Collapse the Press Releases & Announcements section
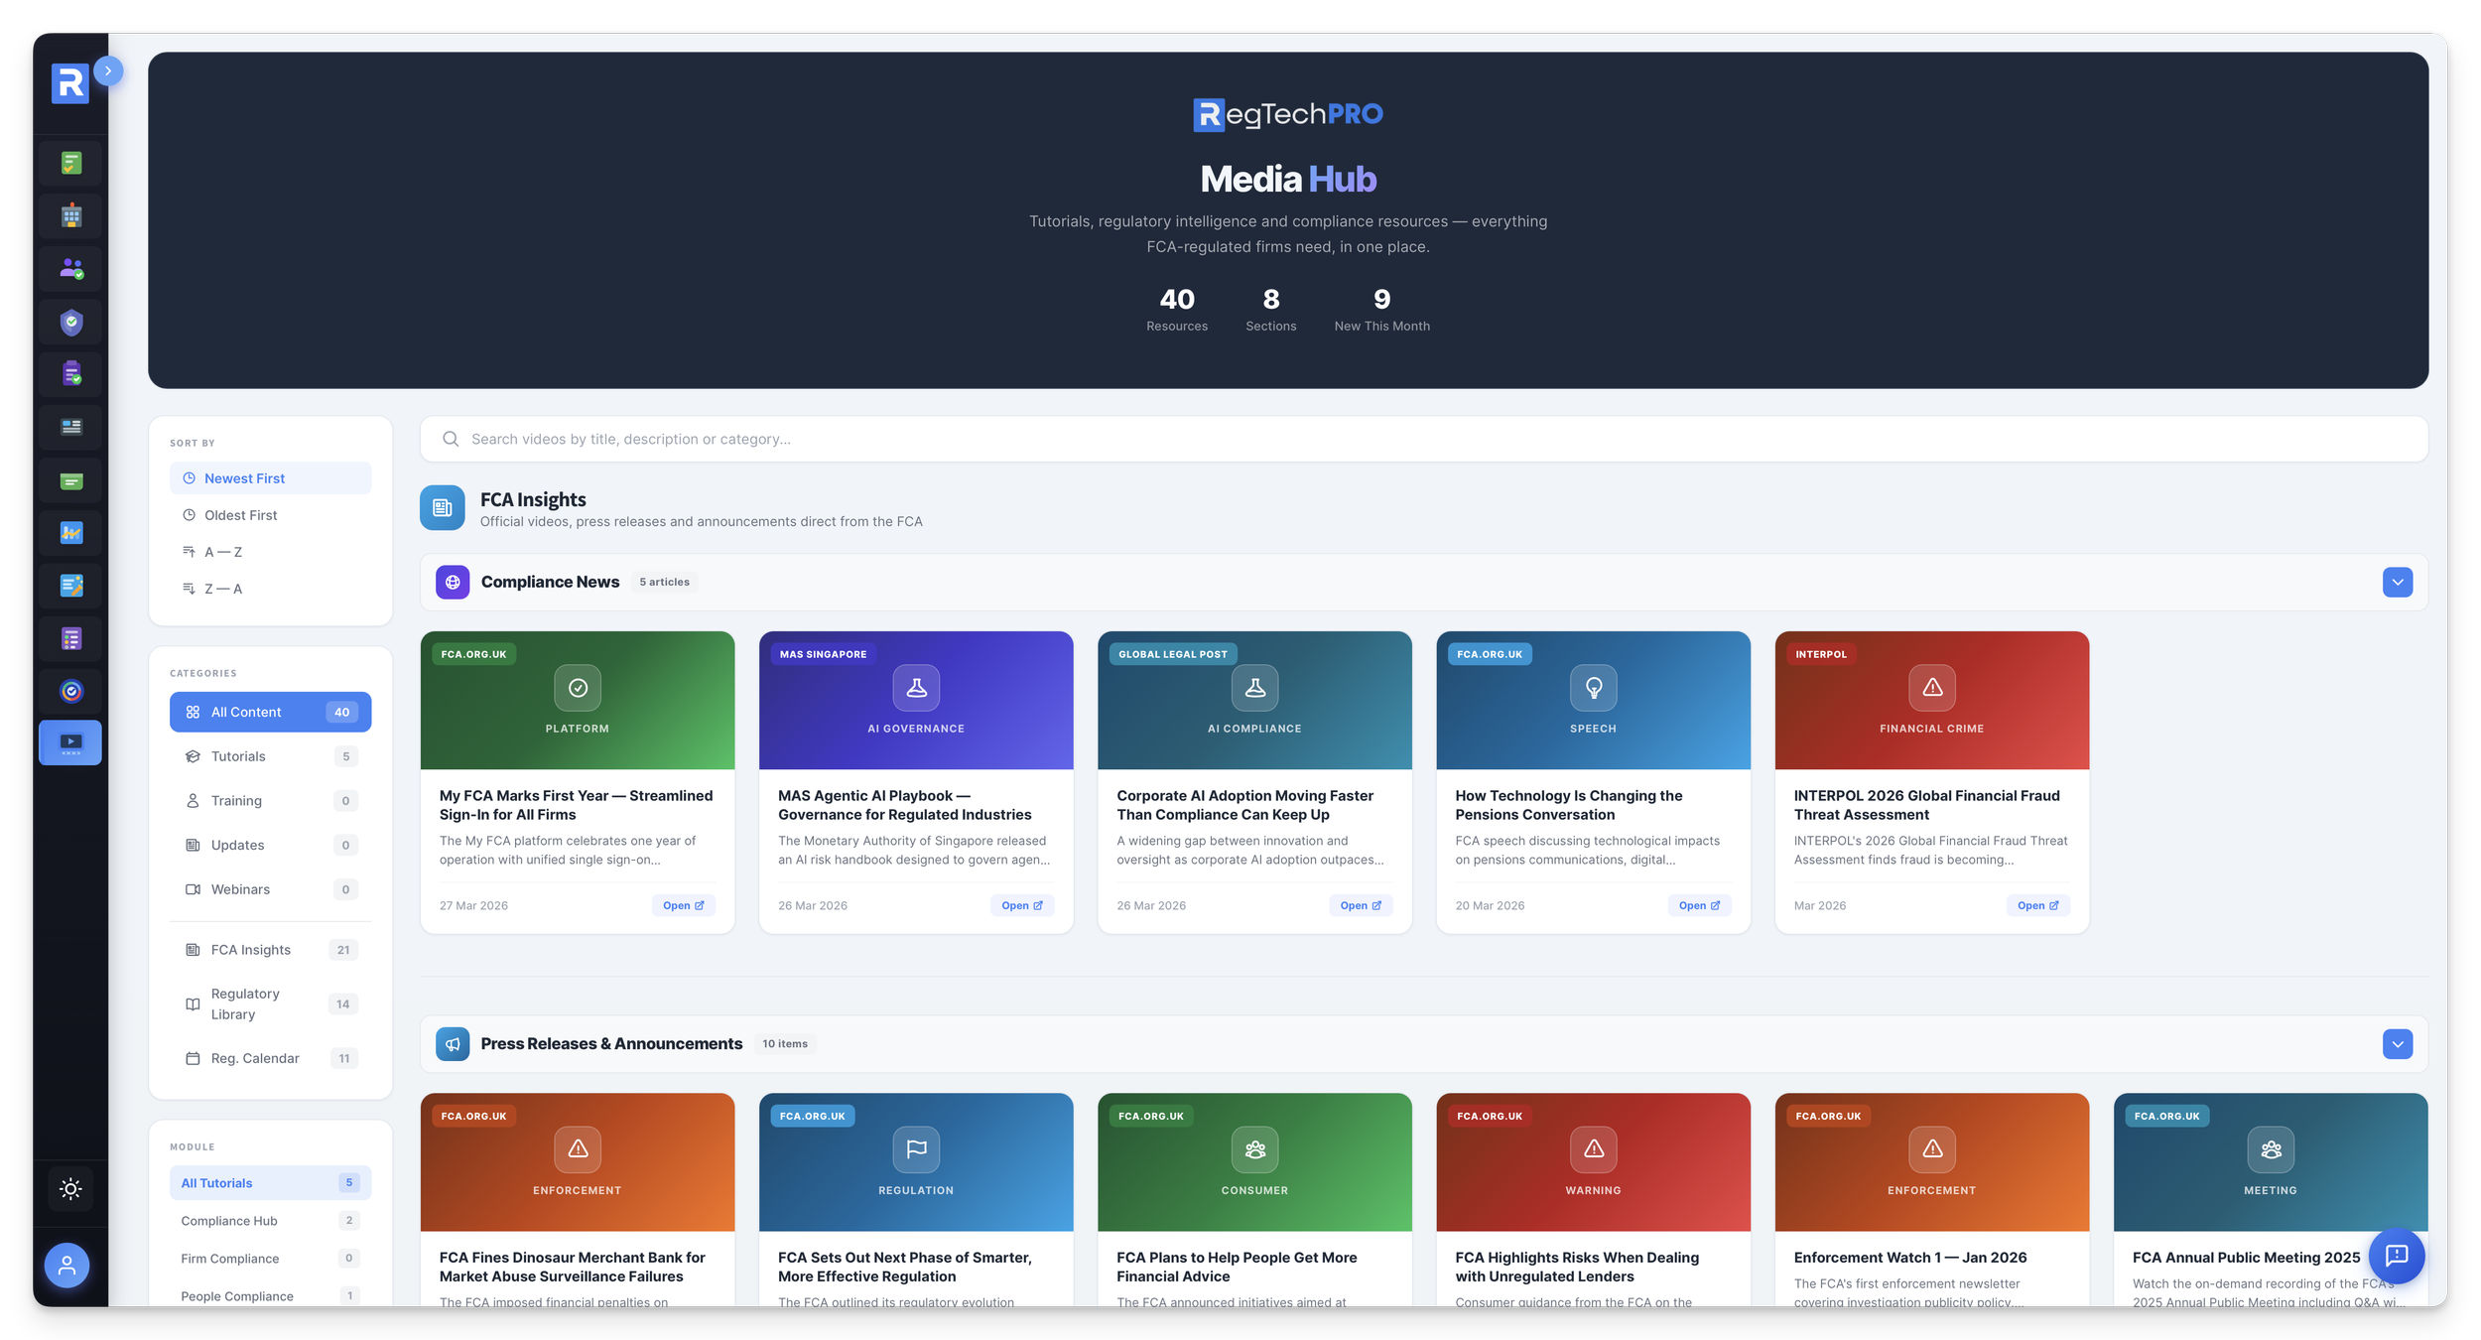Image resolution: width=2481 pixels, height=1340 pixels. pos(2398,1043)
